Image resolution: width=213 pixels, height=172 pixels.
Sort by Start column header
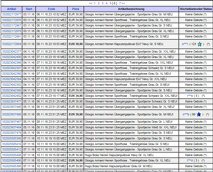coord(29,9)
